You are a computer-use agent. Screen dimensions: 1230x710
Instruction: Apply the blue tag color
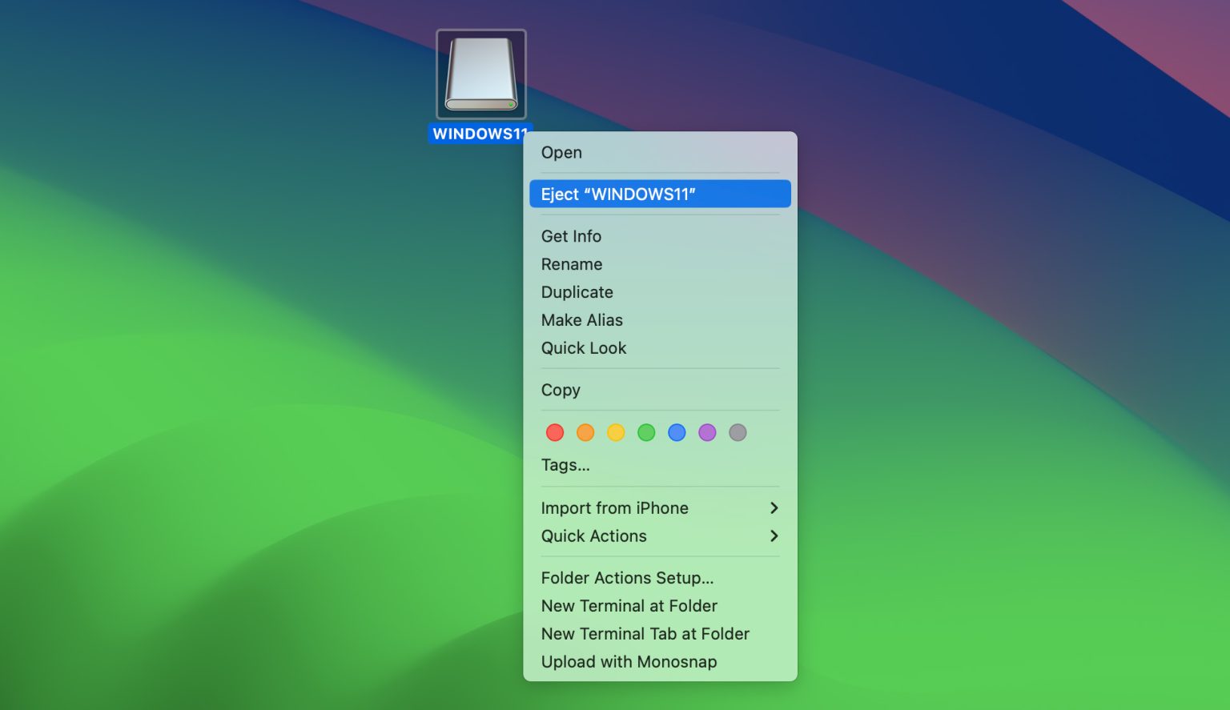click(x=677, y=432)
